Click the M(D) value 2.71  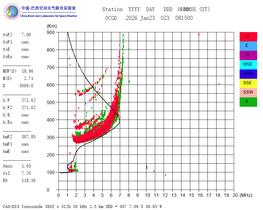tap(29, 78)
